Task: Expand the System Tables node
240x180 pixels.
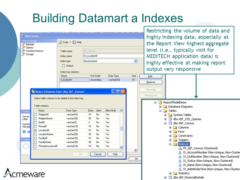Action: coord(165,115)
